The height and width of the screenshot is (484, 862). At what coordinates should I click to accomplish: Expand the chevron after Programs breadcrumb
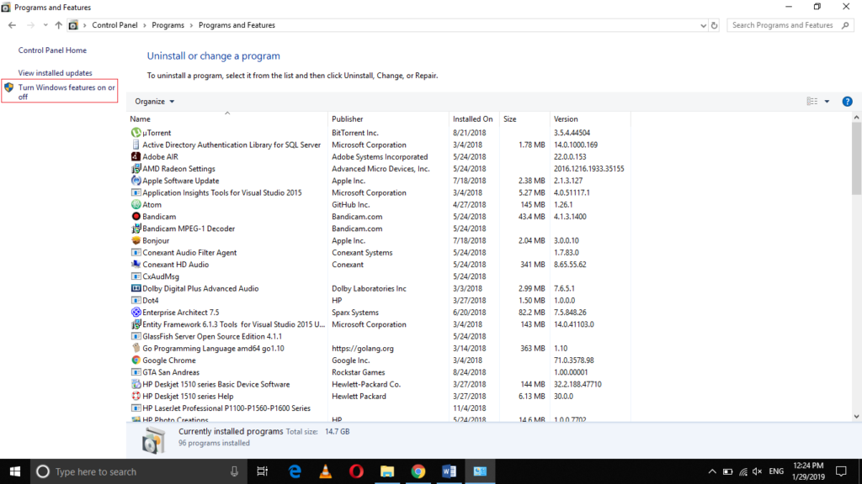coord(191,25)
